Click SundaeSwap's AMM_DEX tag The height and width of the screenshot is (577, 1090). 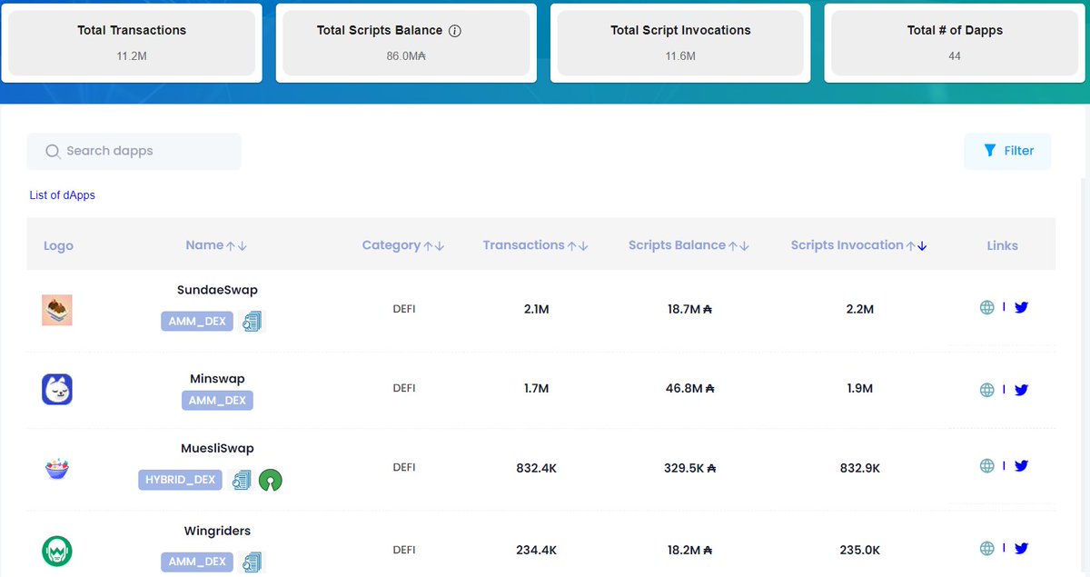[197, 321]
